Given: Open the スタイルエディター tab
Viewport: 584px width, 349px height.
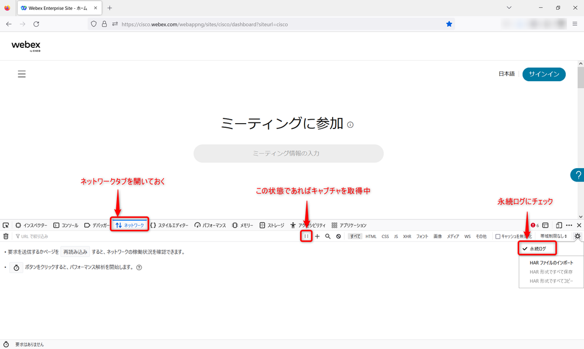Looking at the screenshot, I should (170, 225).
